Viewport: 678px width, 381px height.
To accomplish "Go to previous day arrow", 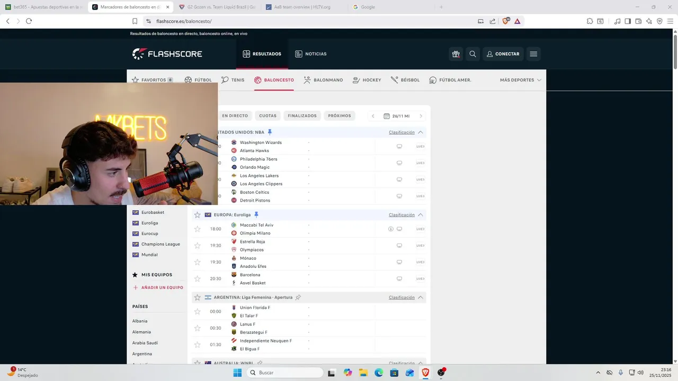I will pos(373,116).
